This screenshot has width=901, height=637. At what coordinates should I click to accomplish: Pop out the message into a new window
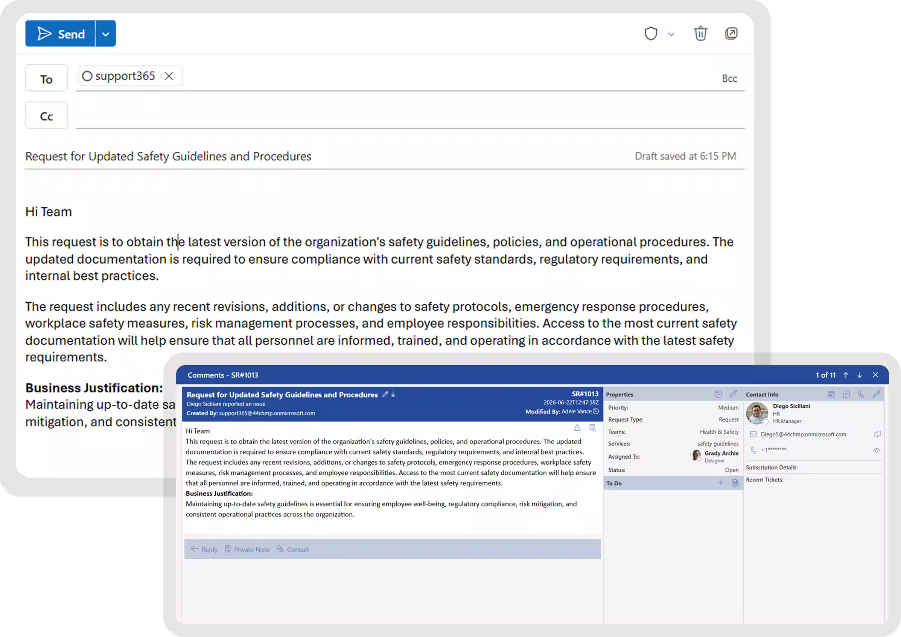tap(731, 34)
